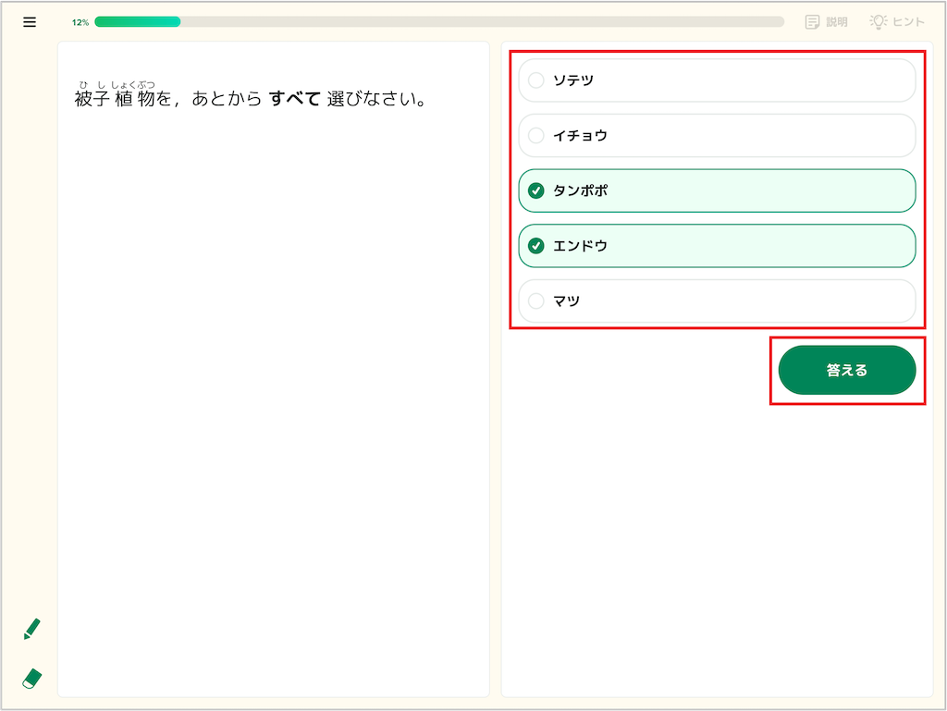Viewport: 947px width, 711px height.
Task: Select the eraser tool
Action: point(32,679)
